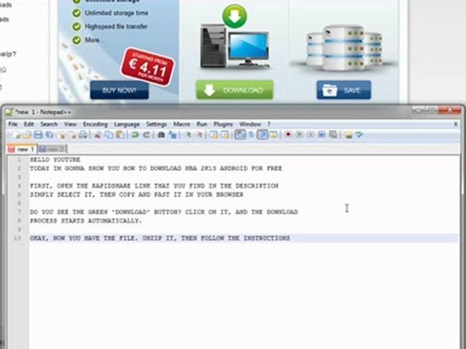Image resolution: width=466 pixels, height=349 pixels.
Task: Open the Language menu
Action: tap(127, 124)
